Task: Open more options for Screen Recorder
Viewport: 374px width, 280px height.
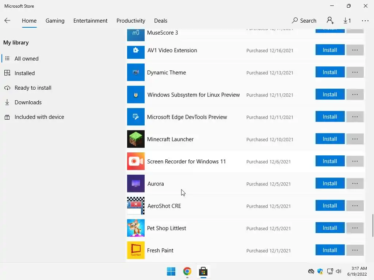Action: 355,161
